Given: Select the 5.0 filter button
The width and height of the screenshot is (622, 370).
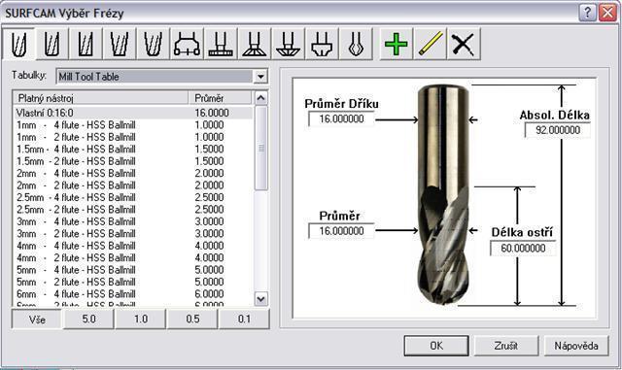Looking at the screenshot, I should [x=88, y=320].
